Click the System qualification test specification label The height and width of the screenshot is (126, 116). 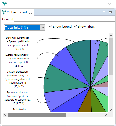tap(19, 43)
